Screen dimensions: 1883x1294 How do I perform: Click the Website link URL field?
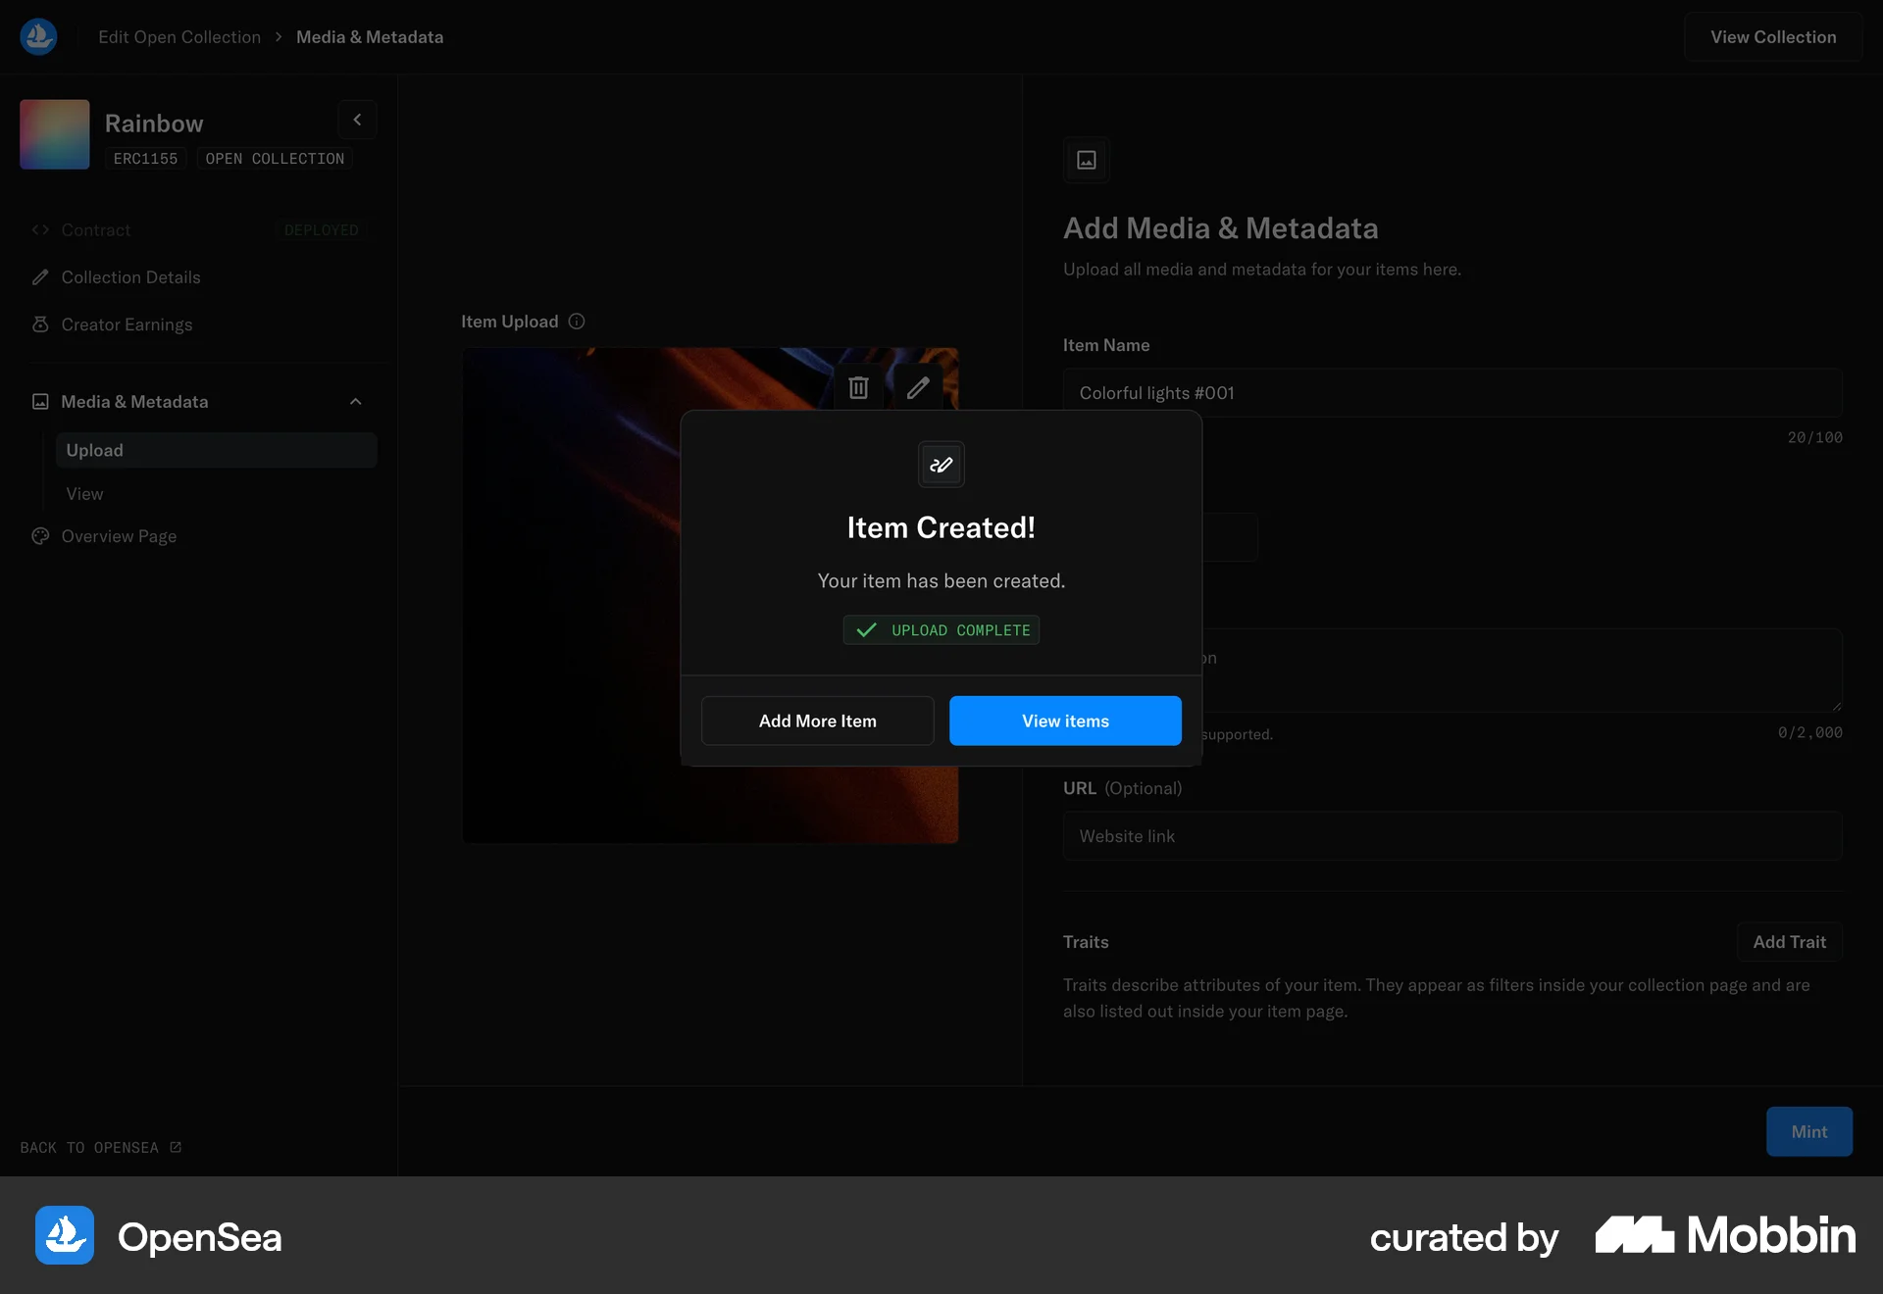tap(1451, 836)
